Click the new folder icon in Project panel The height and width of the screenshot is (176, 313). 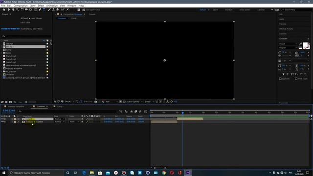(6, 102)
